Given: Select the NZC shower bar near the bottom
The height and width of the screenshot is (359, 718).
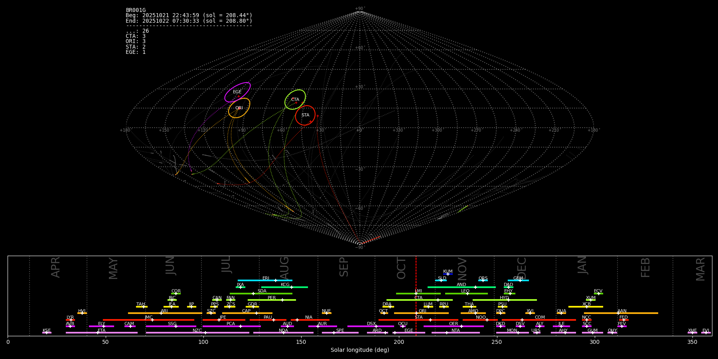Looking at the screenshot, I should tap(197, 333).
